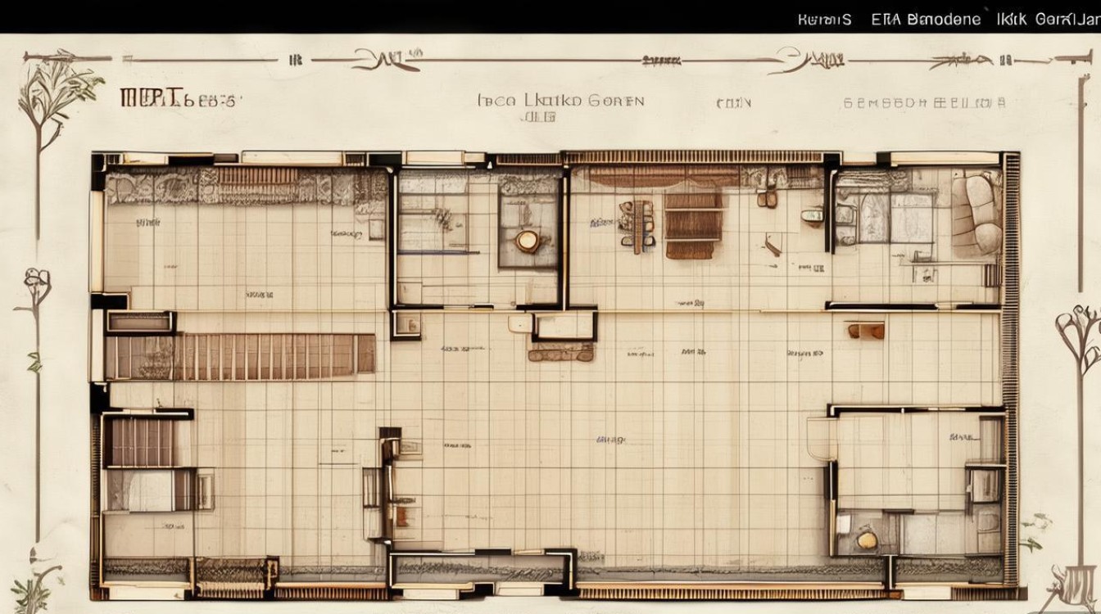Click the small brown bench below the top-right room

(x=866, y=331)
